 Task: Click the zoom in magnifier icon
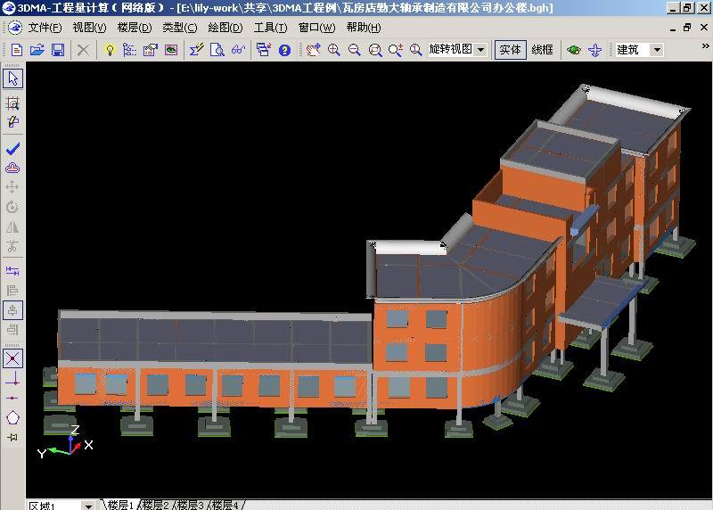point(334,50)
